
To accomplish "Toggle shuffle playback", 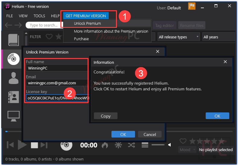I will [131, 145].
